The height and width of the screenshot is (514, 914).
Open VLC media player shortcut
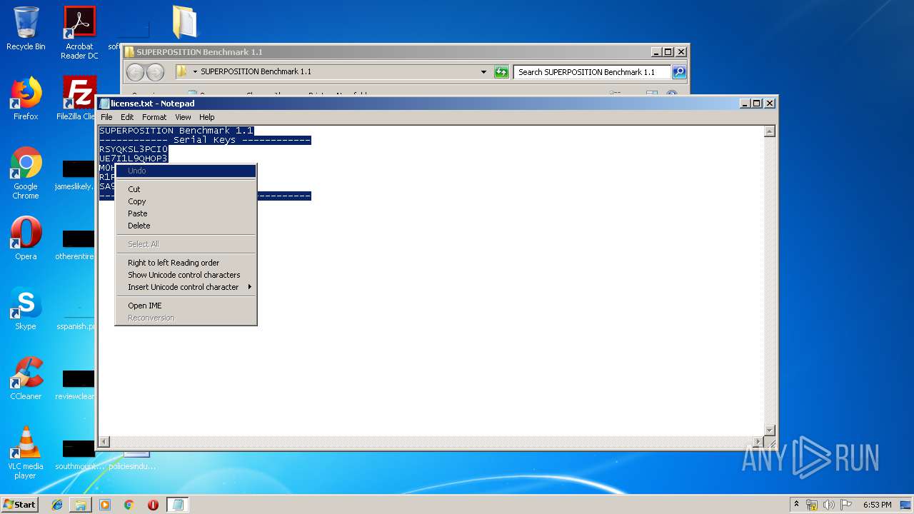tap(26, 453)
